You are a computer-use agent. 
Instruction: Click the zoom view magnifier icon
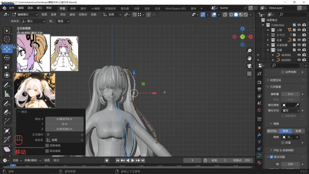pos(249,51)
